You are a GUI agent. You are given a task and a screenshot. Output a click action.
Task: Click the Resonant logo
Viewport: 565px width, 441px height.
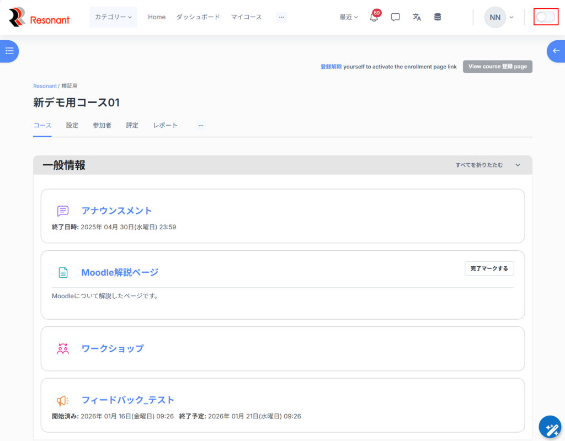[x=39, y=17]
